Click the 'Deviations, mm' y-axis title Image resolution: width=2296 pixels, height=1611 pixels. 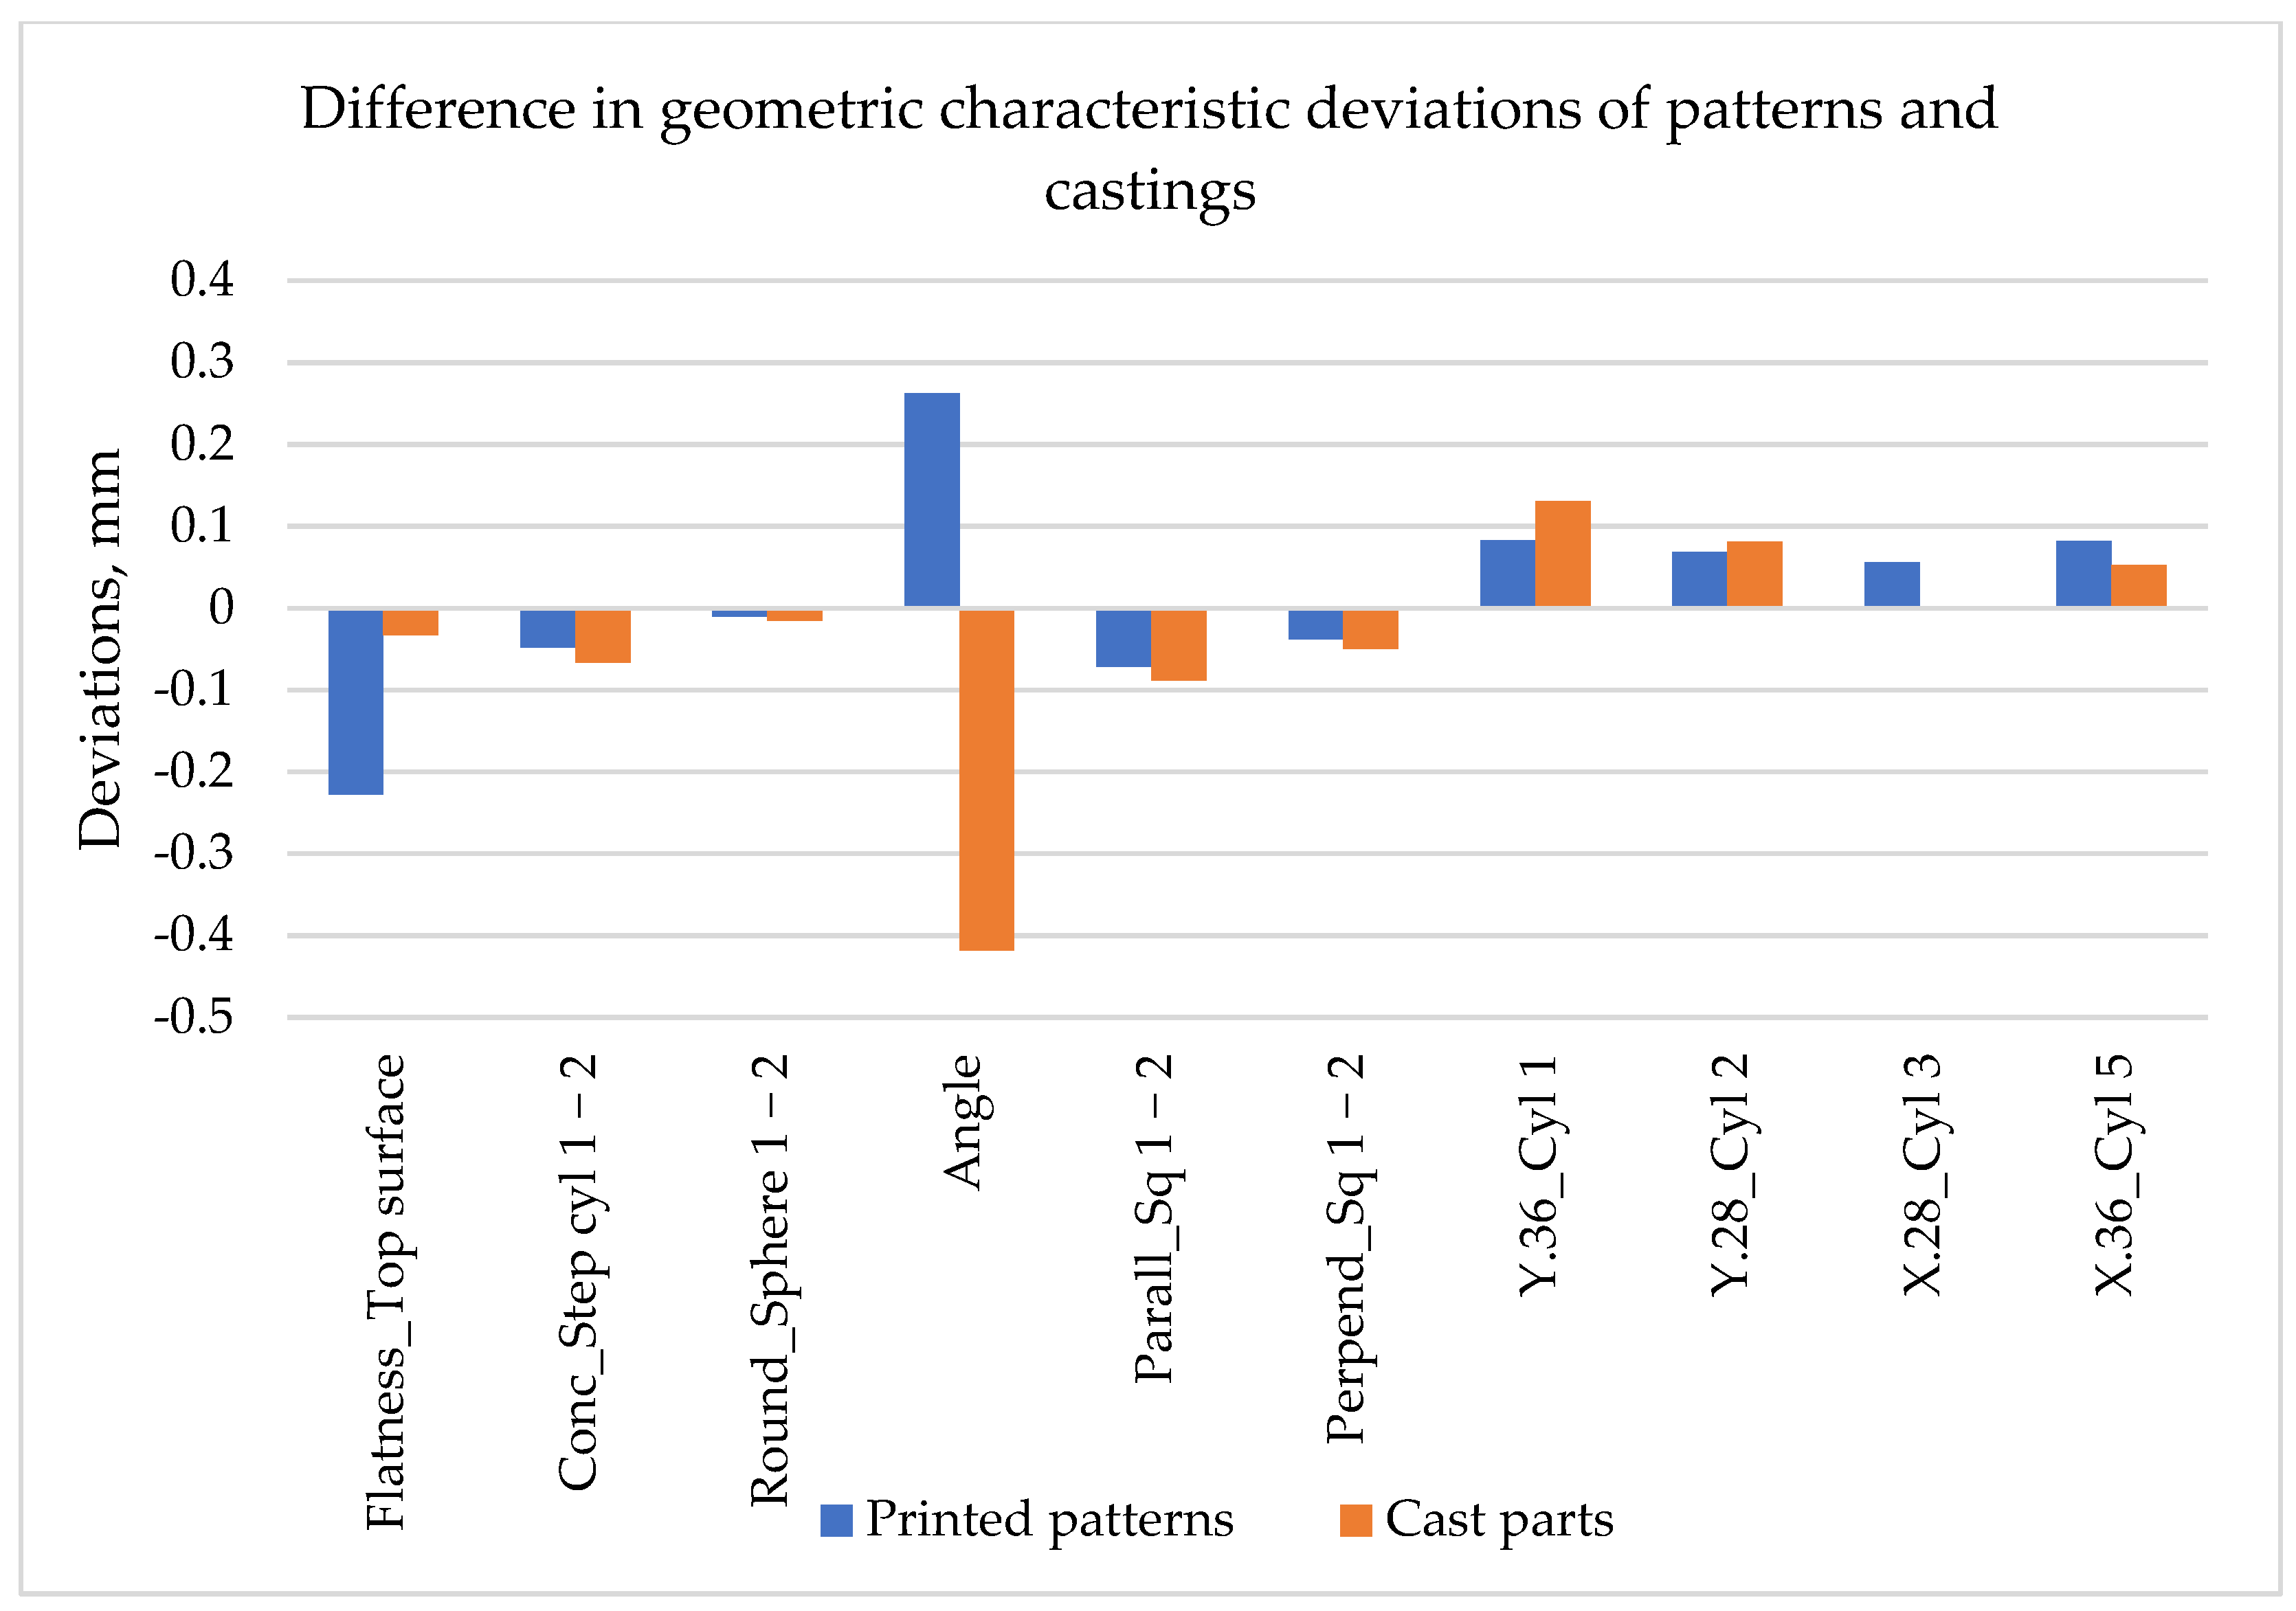click(x=100, y=650)
